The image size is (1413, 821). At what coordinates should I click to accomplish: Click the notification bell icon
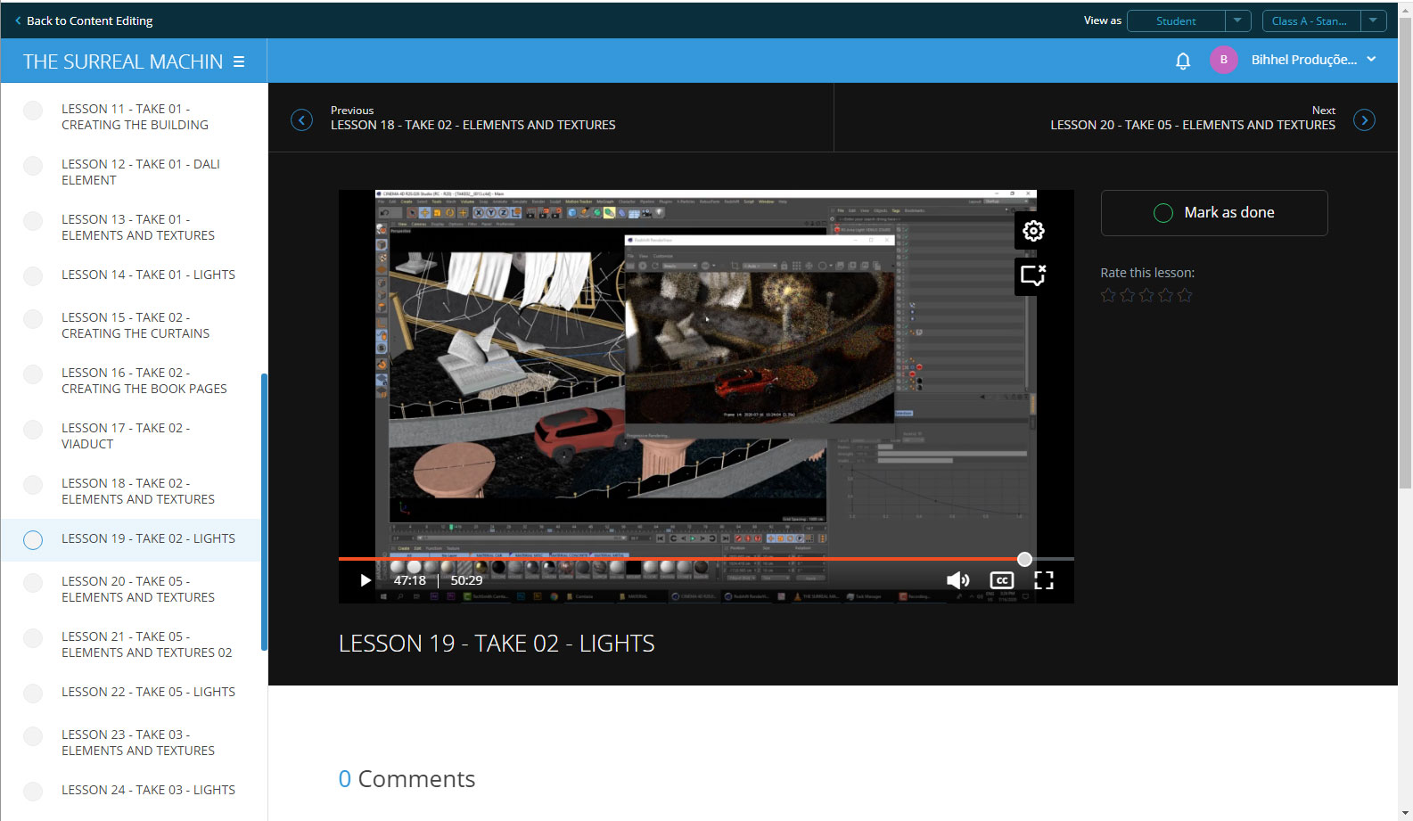coord(1182,61)
